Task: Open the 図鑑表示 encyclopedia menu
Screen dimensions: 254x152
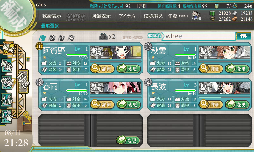Action: [101, 16]
